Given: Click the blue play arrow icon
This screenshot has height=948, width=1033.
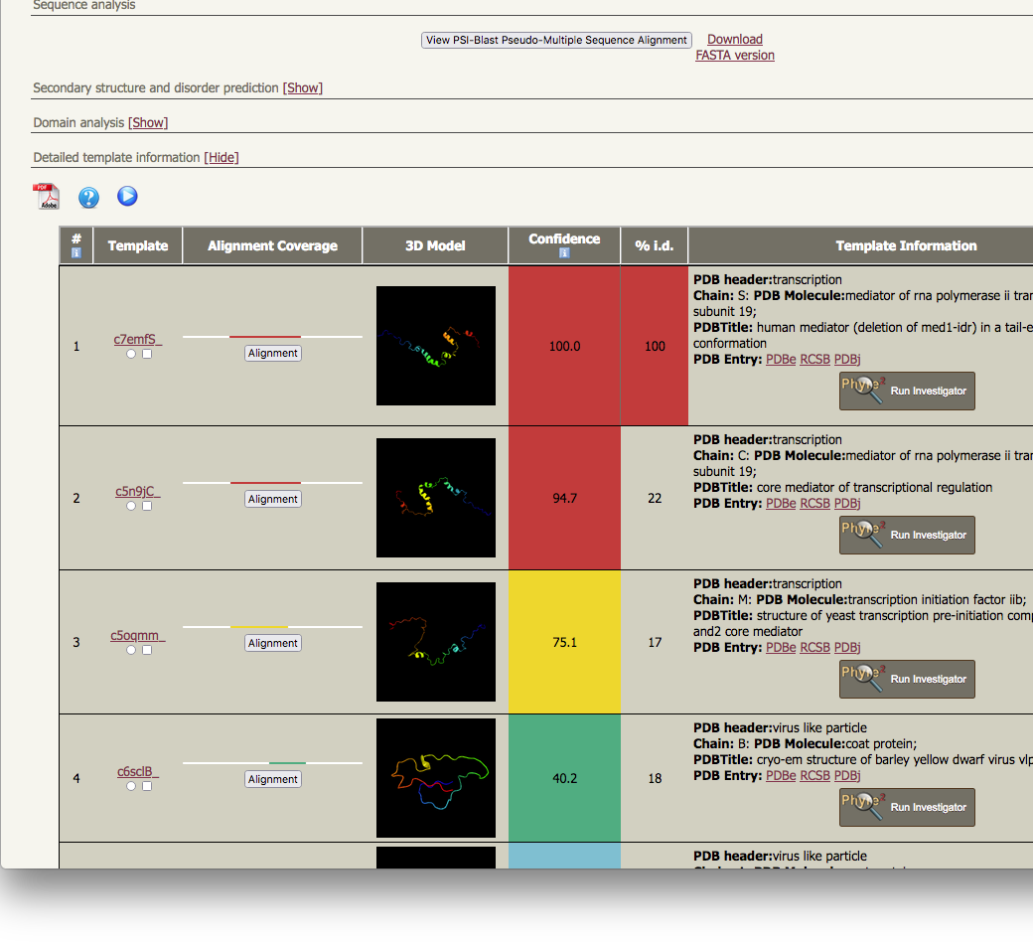Looking at the screenshot, I should (127, 197).
